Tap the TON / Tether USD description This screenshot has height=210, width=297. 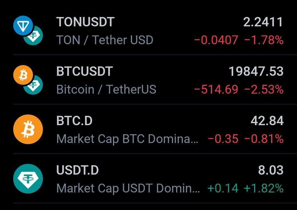pyautogui.click(x=105, y=40)
